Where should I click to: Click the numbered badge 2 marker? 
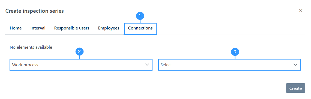[x=80, y=52]
